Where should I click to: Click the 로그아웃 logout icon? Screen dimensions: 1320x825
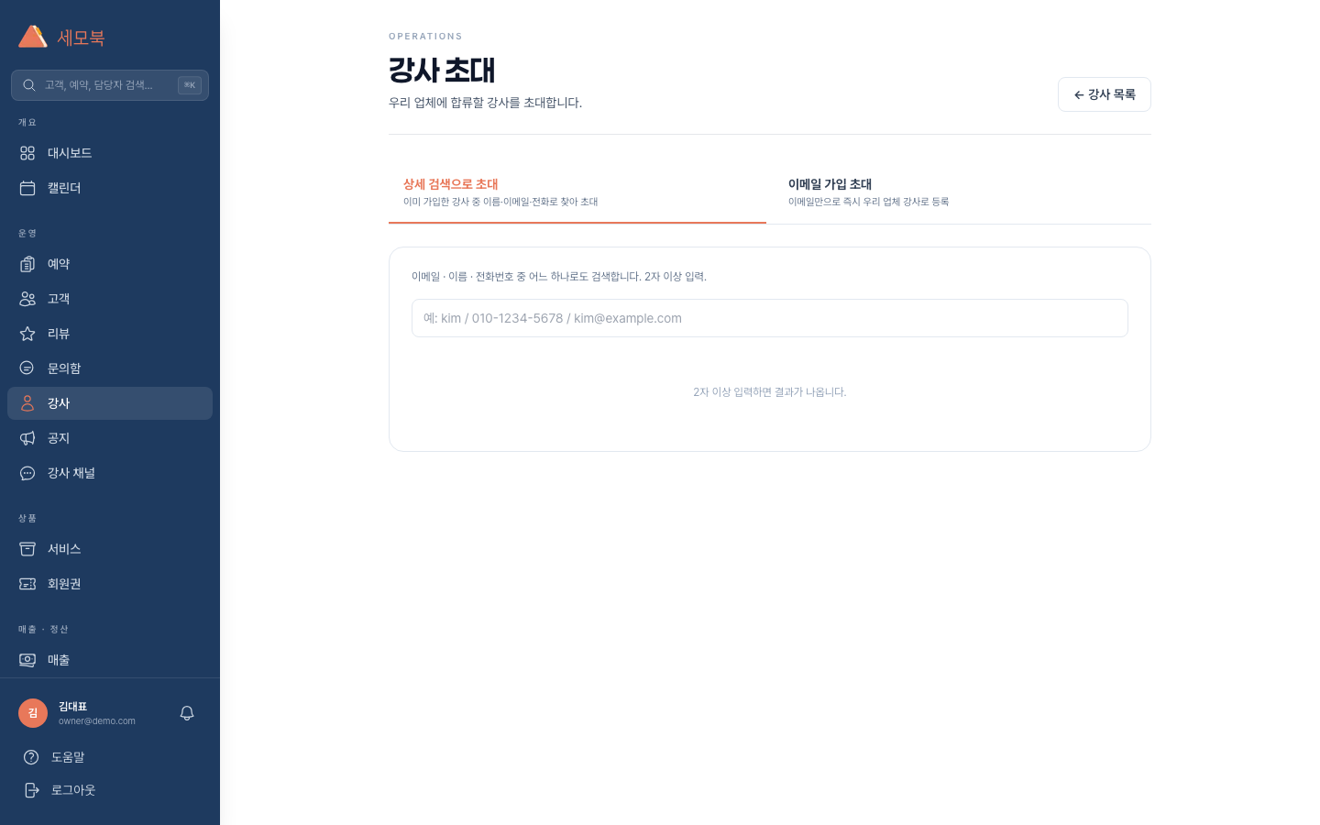pyautogui.click(x=31, y=790)
